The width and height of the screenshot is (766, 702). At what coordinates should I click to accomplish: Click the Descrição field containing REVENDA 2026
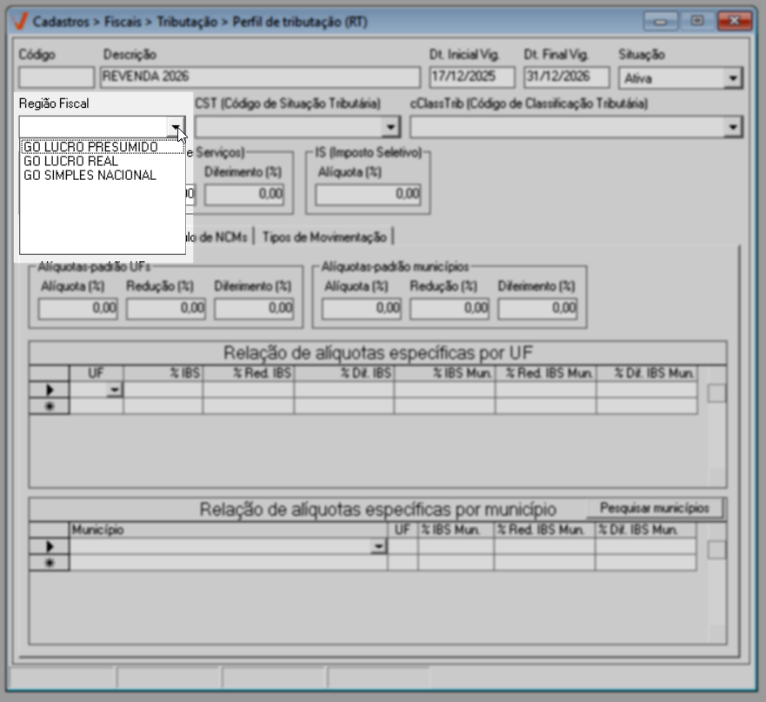point(261,77)
